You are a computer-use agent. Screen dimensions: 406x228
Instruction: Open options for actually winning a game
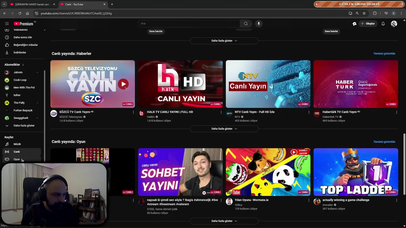pyautogui.click(x=396, y=200)
